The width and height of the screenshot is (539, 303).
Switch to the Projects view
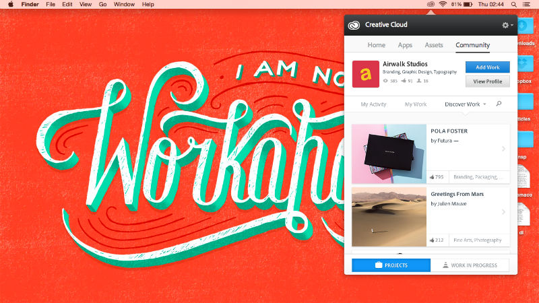(391, 265)
